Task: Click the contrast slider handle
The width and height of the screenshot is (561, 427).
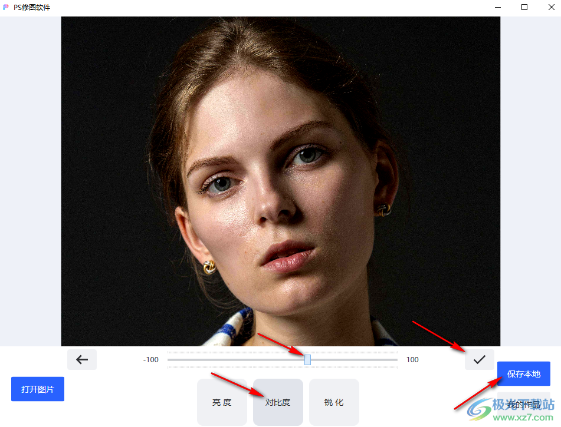Action: point(308,360)
